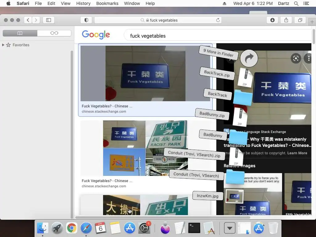Click the Google search field
Viewport: 316px width, 237px height.
218,36
